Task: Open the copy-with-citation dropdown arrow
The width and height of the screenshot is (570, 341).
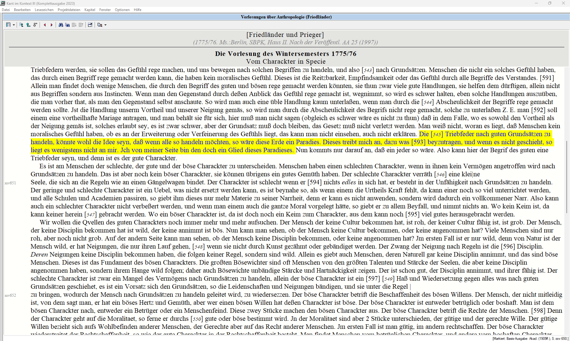Action: point(106,25)
